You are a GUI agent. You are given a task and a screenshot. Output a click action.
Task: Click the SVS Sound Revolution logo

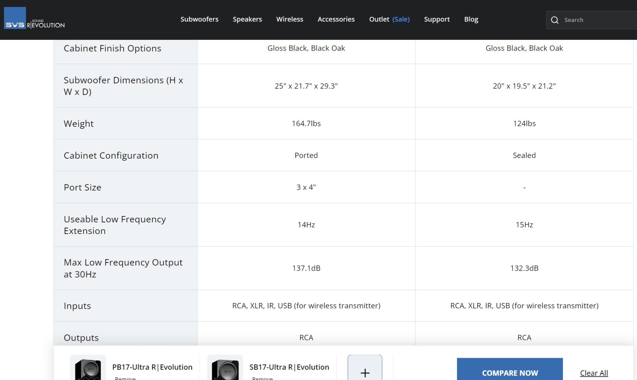34,18
